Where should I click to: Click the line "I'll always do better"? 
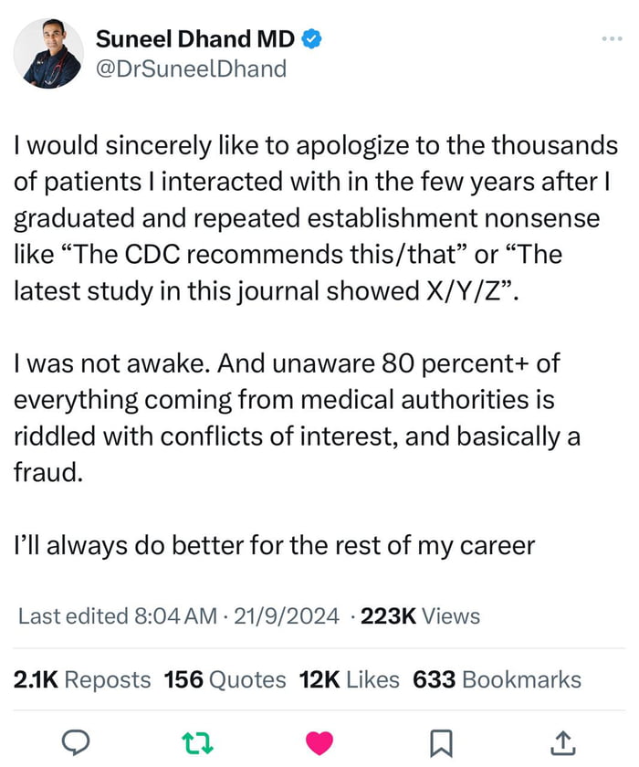click(274, 546)
